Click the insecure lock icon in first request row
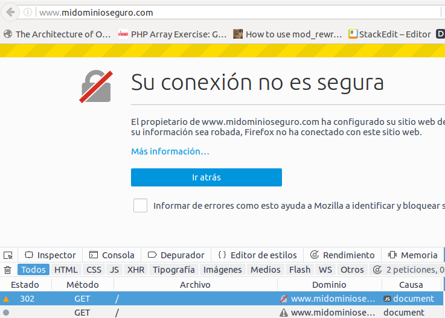The width and height of the screenshot is (445, 318). pos(283,299)
